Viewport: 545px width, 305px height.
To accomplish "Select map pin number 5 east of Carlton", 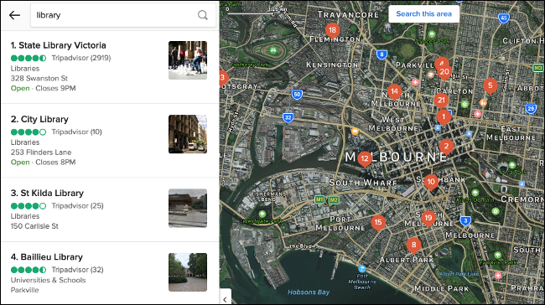I will [490, 85].
